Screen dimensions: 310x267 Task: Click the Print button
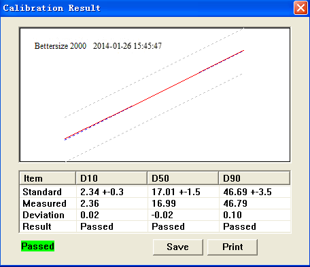click(232, 247)
